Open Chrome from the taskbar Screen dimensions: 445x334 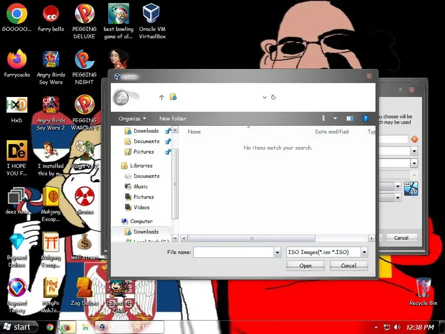50,327
